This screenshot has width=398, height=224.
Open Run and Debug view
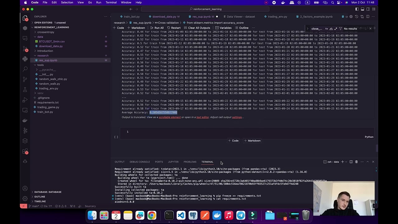tap(25, 100)
